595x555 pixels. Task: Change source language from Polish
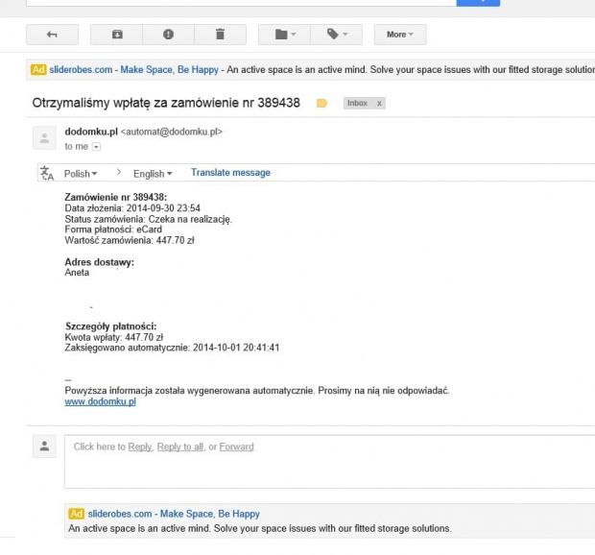point(81,174)
